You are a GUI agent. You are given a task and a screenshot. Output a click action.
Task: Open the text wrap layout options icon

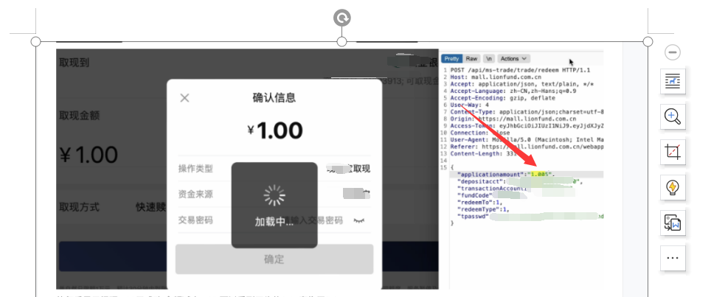[673, 82]
